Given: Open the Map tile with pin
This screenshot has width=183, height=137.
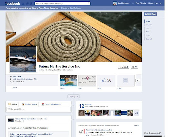Looking at the screenshot, I should click(x=87, y=80).
